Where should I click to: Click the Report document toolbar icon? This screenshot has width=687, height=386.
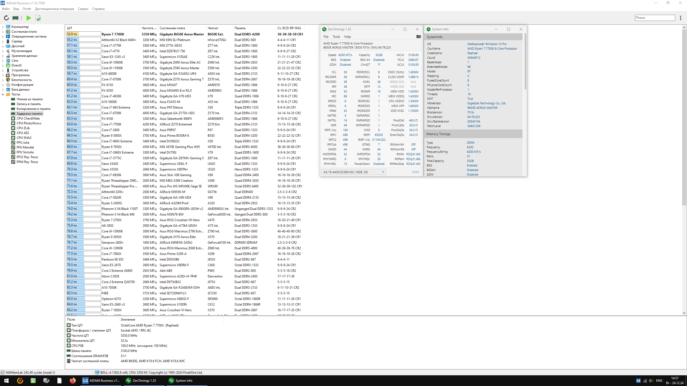click(38, 18)
